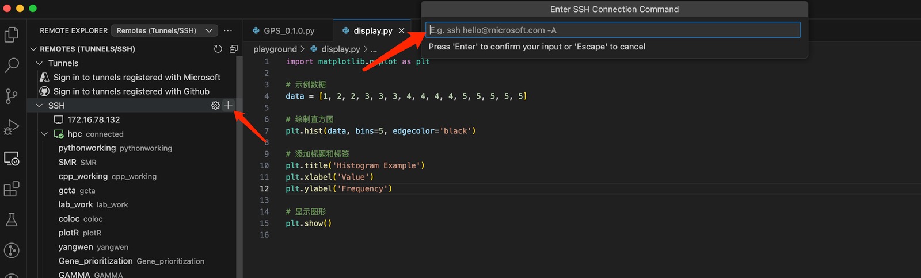The image size is (921, 278).
Task: Click the New Remote plus icon
Action: (229, 105)
